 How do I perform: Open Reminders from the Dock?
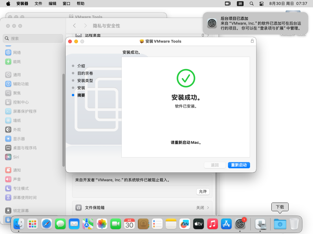pyautogui.click(x=157, y=224)
